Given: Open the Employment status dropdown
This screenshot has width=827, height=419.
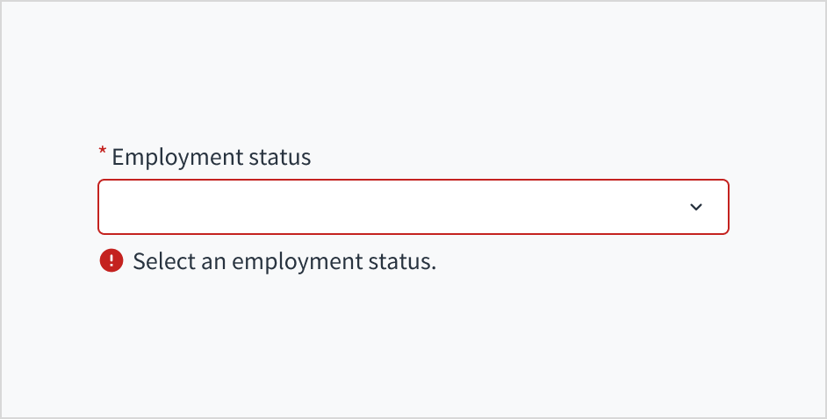Looking at the screenshot, I should pyautogui.click(x=413, y=207).
